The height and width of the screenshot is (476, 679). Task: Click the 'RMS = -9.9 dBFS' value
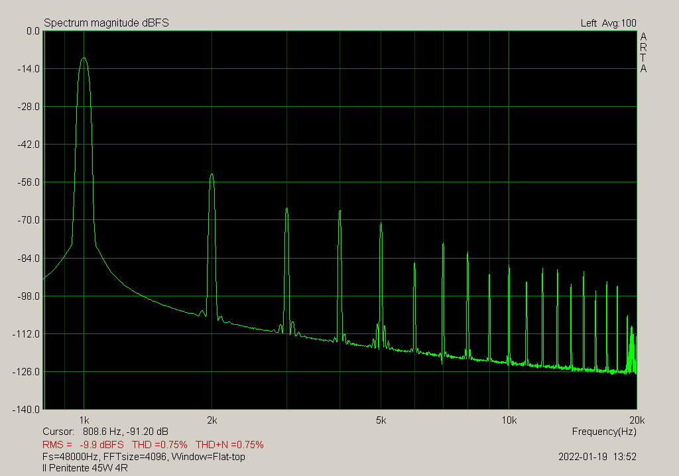click(x=83, y=445)
